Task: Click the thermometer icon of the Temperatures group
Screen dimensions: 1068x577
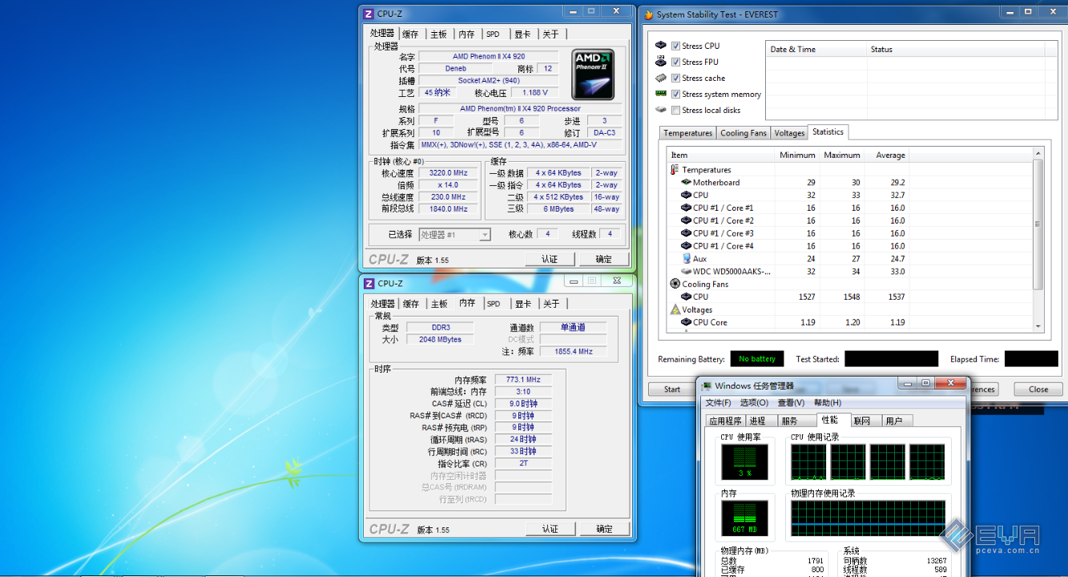Action: (674, 170)
